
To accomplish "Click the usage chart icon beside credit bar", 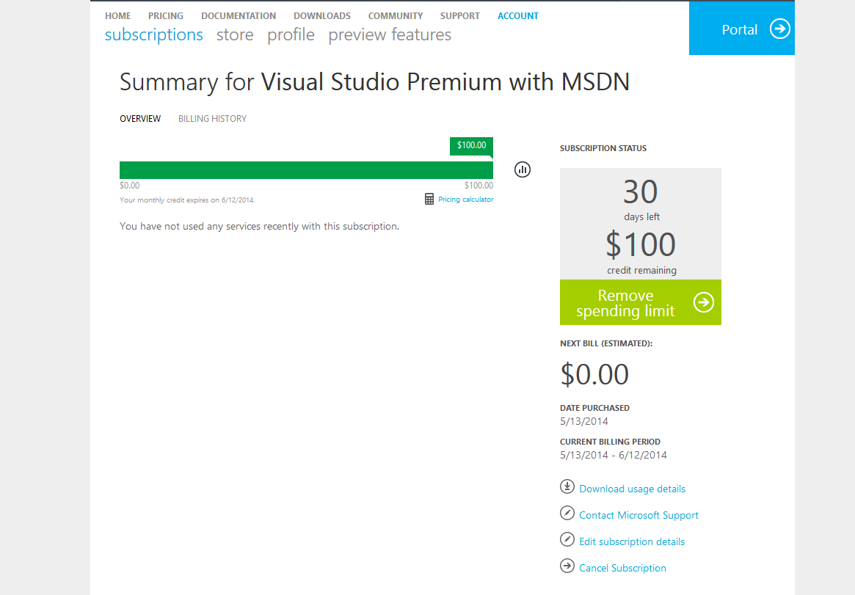I will tap(523, 169).
